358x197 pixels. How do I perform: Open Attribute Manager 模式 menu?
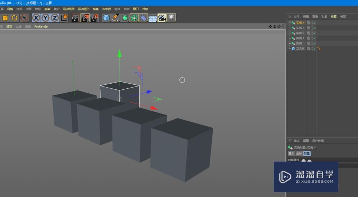point(296,141)
